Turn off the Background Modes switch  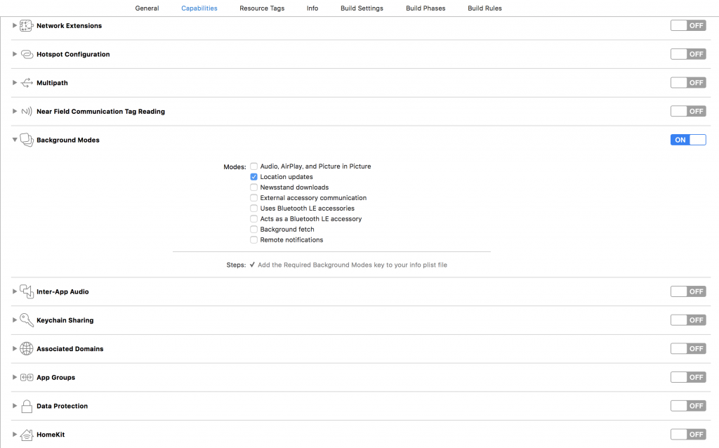[688, 139]
